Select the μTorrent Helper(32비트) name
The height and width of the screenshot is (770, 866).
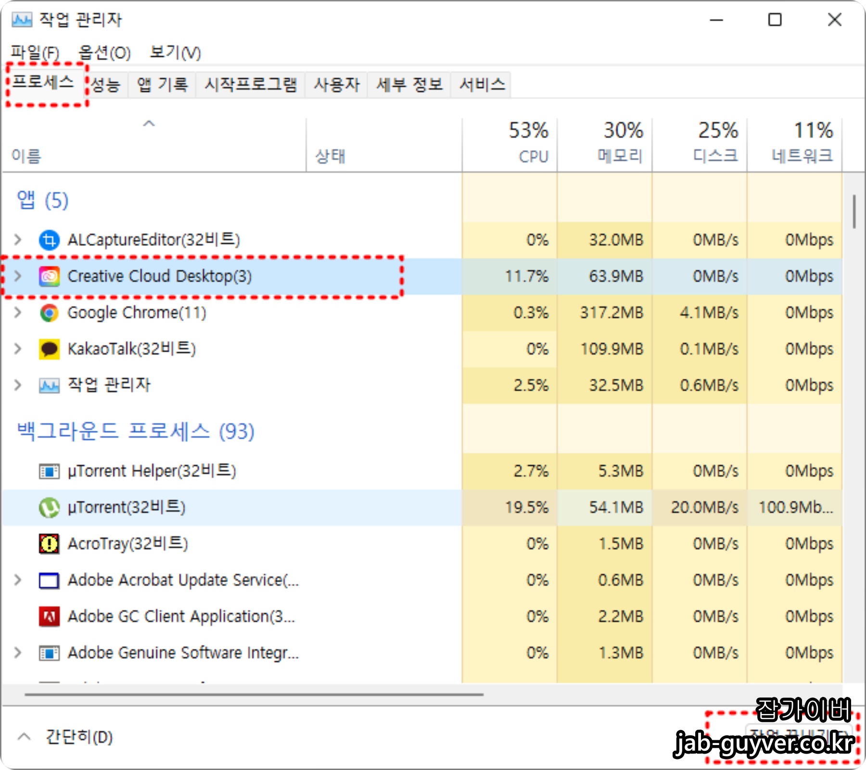point(152,471)
